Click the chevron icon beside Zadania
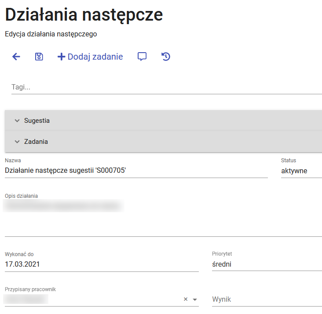The height and width of the screenshot is (314, 322). click(x=17, y=142)
